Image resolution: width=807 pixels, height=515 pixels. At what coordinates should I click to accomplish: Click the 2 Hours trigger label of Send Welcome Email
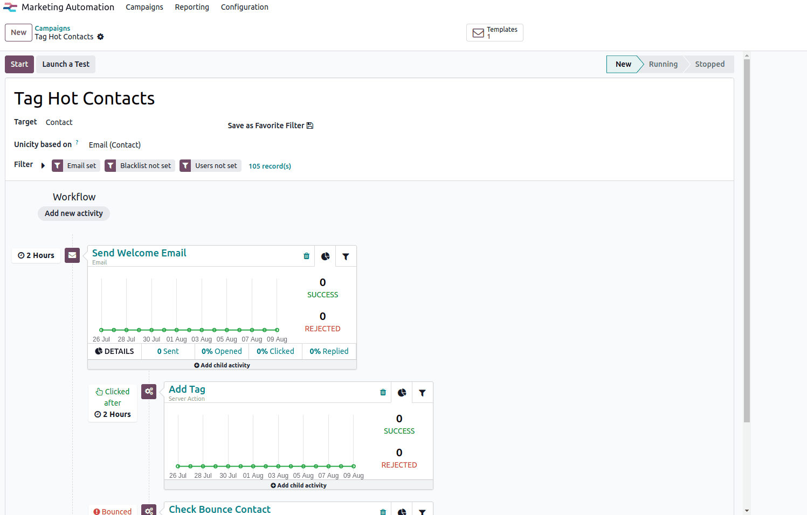[x=36, y=255]
